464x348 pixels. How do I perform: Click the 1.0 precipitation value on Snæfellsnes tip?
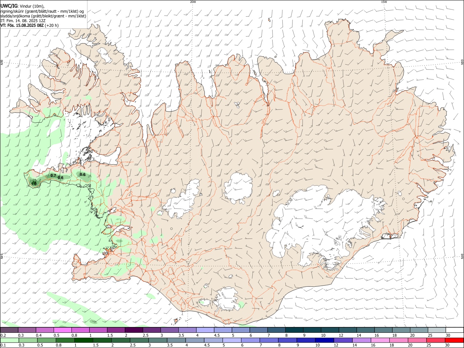34,184
